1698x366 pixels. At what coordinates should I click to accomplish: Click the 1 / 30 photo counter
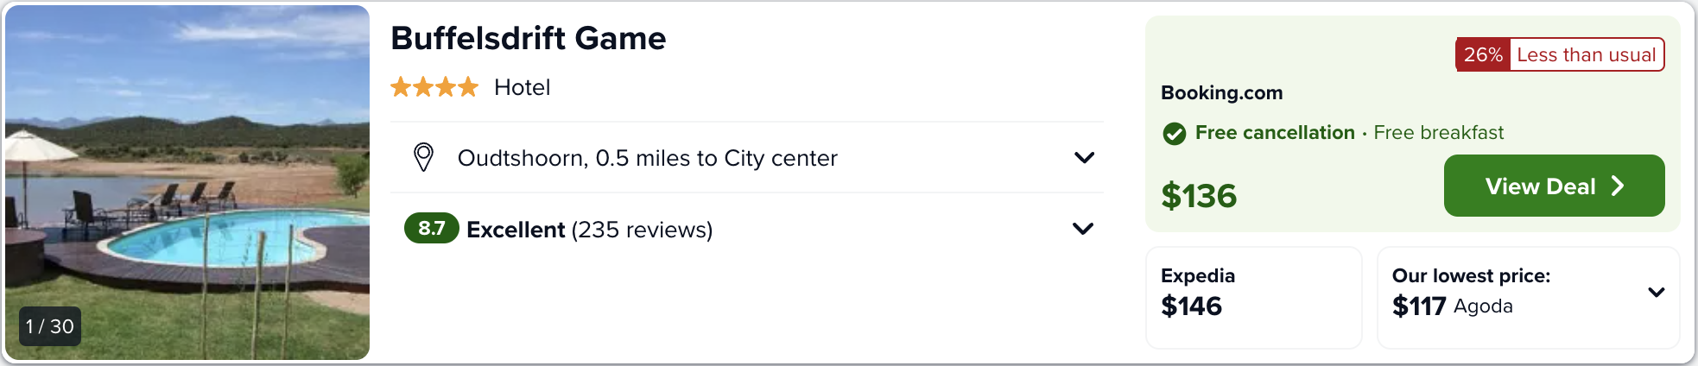pyautogui.click(x=50, y=326)
